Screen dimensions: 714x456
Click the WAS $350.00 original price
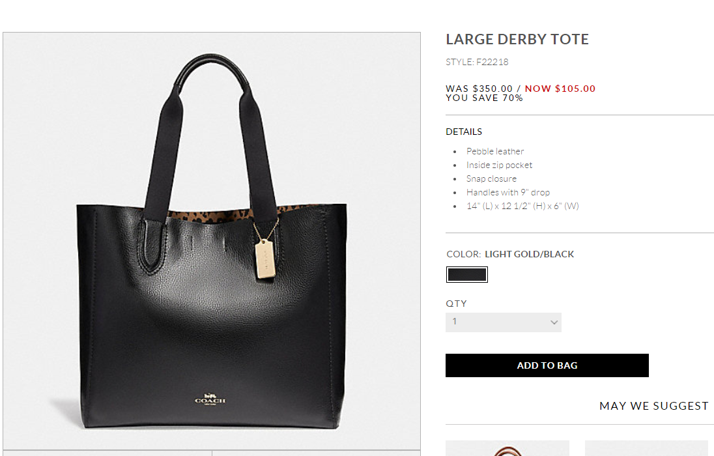point(479,89)
